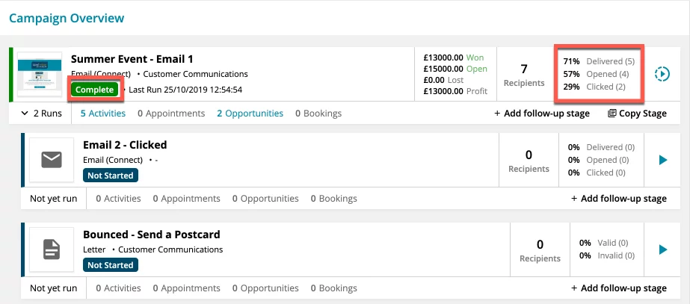Click the envelope icon for Email 2
The width and height of the screenshot is (690, 304).
[52, 160]
